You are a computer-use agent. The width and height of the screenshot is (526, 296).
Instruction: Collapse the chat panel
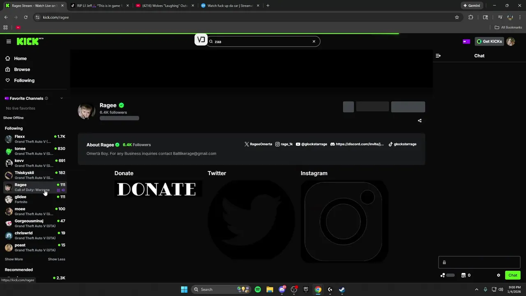tap(438, 55)
